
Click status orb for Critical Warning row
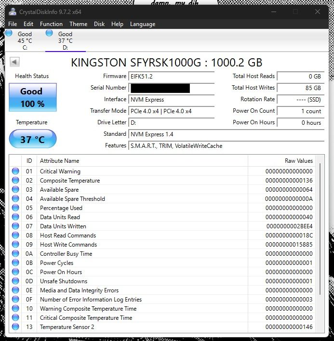(x=15, y=171)
